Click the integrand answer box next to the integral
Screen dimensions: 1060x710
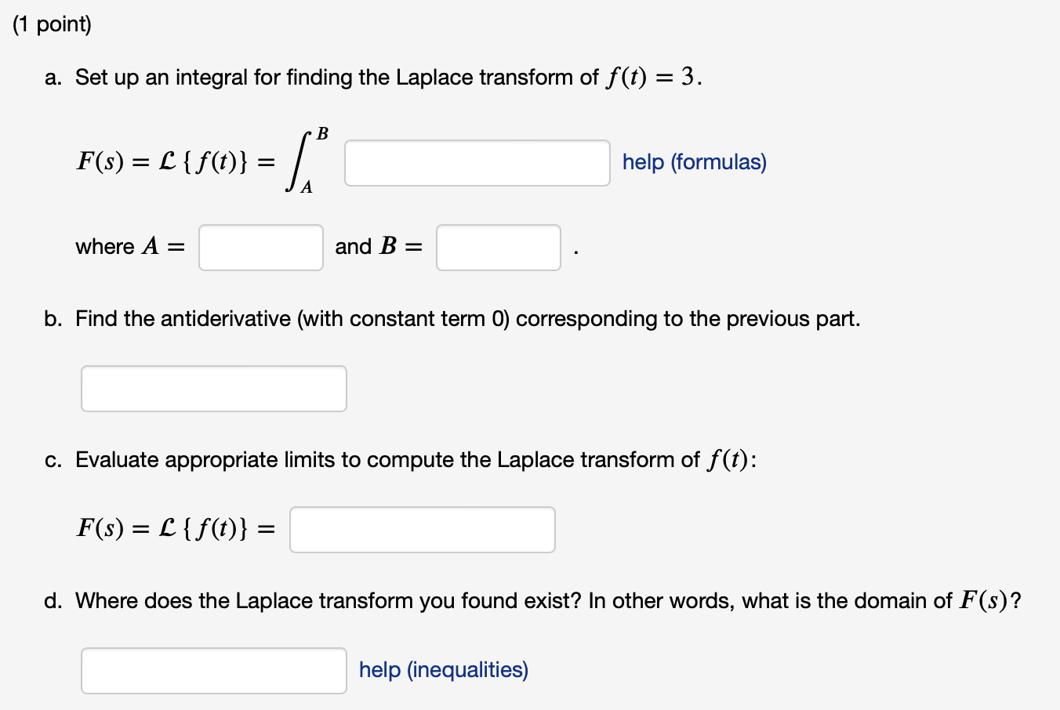[x=477, y=162]
